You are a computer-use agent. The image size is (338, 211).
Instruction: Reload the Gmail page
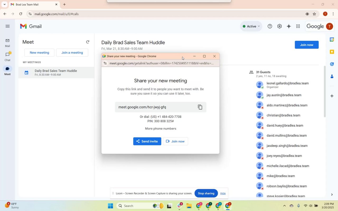[x=21, y=14]
